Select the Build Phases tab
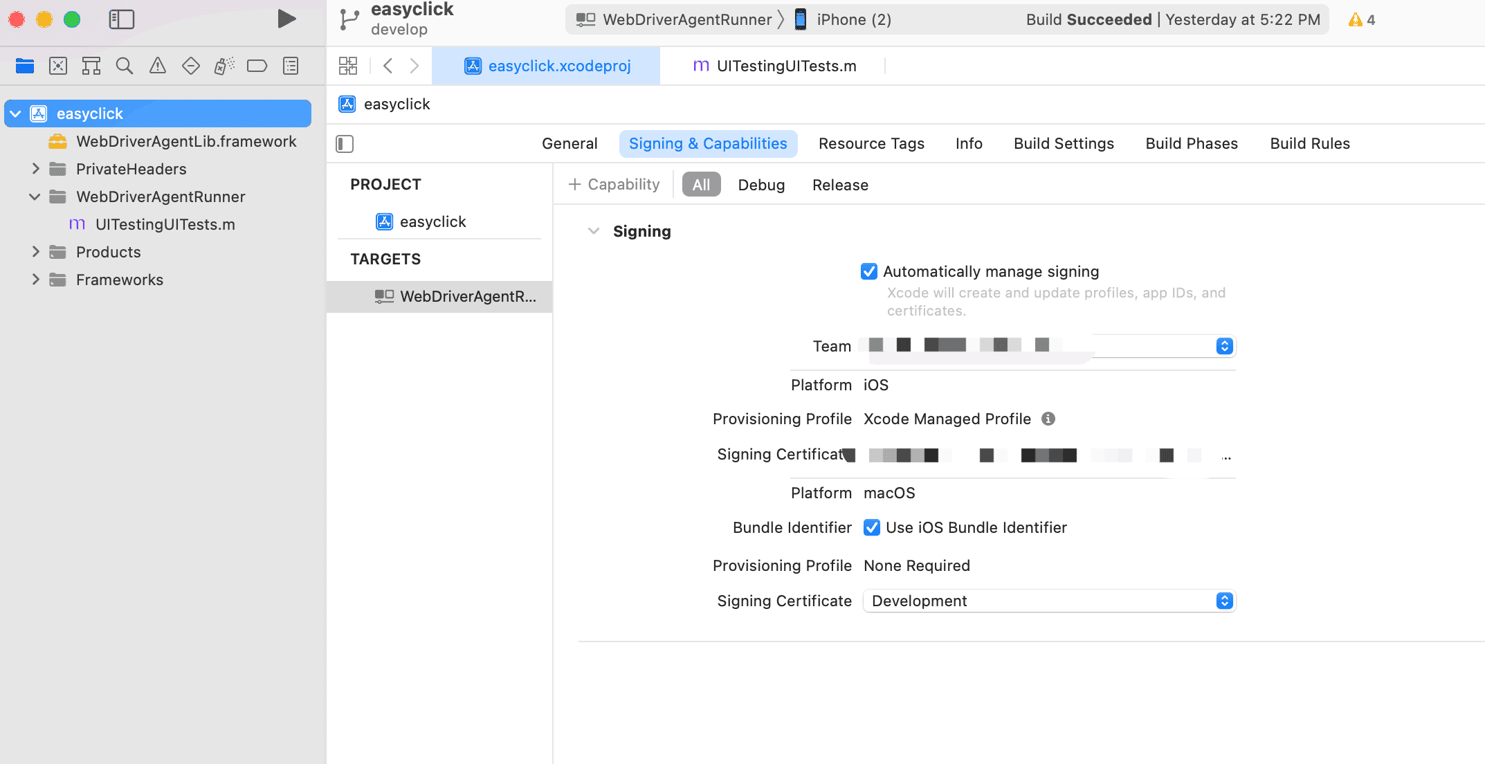Viewport: 1485px width, 764px height. coord(1192,143)
